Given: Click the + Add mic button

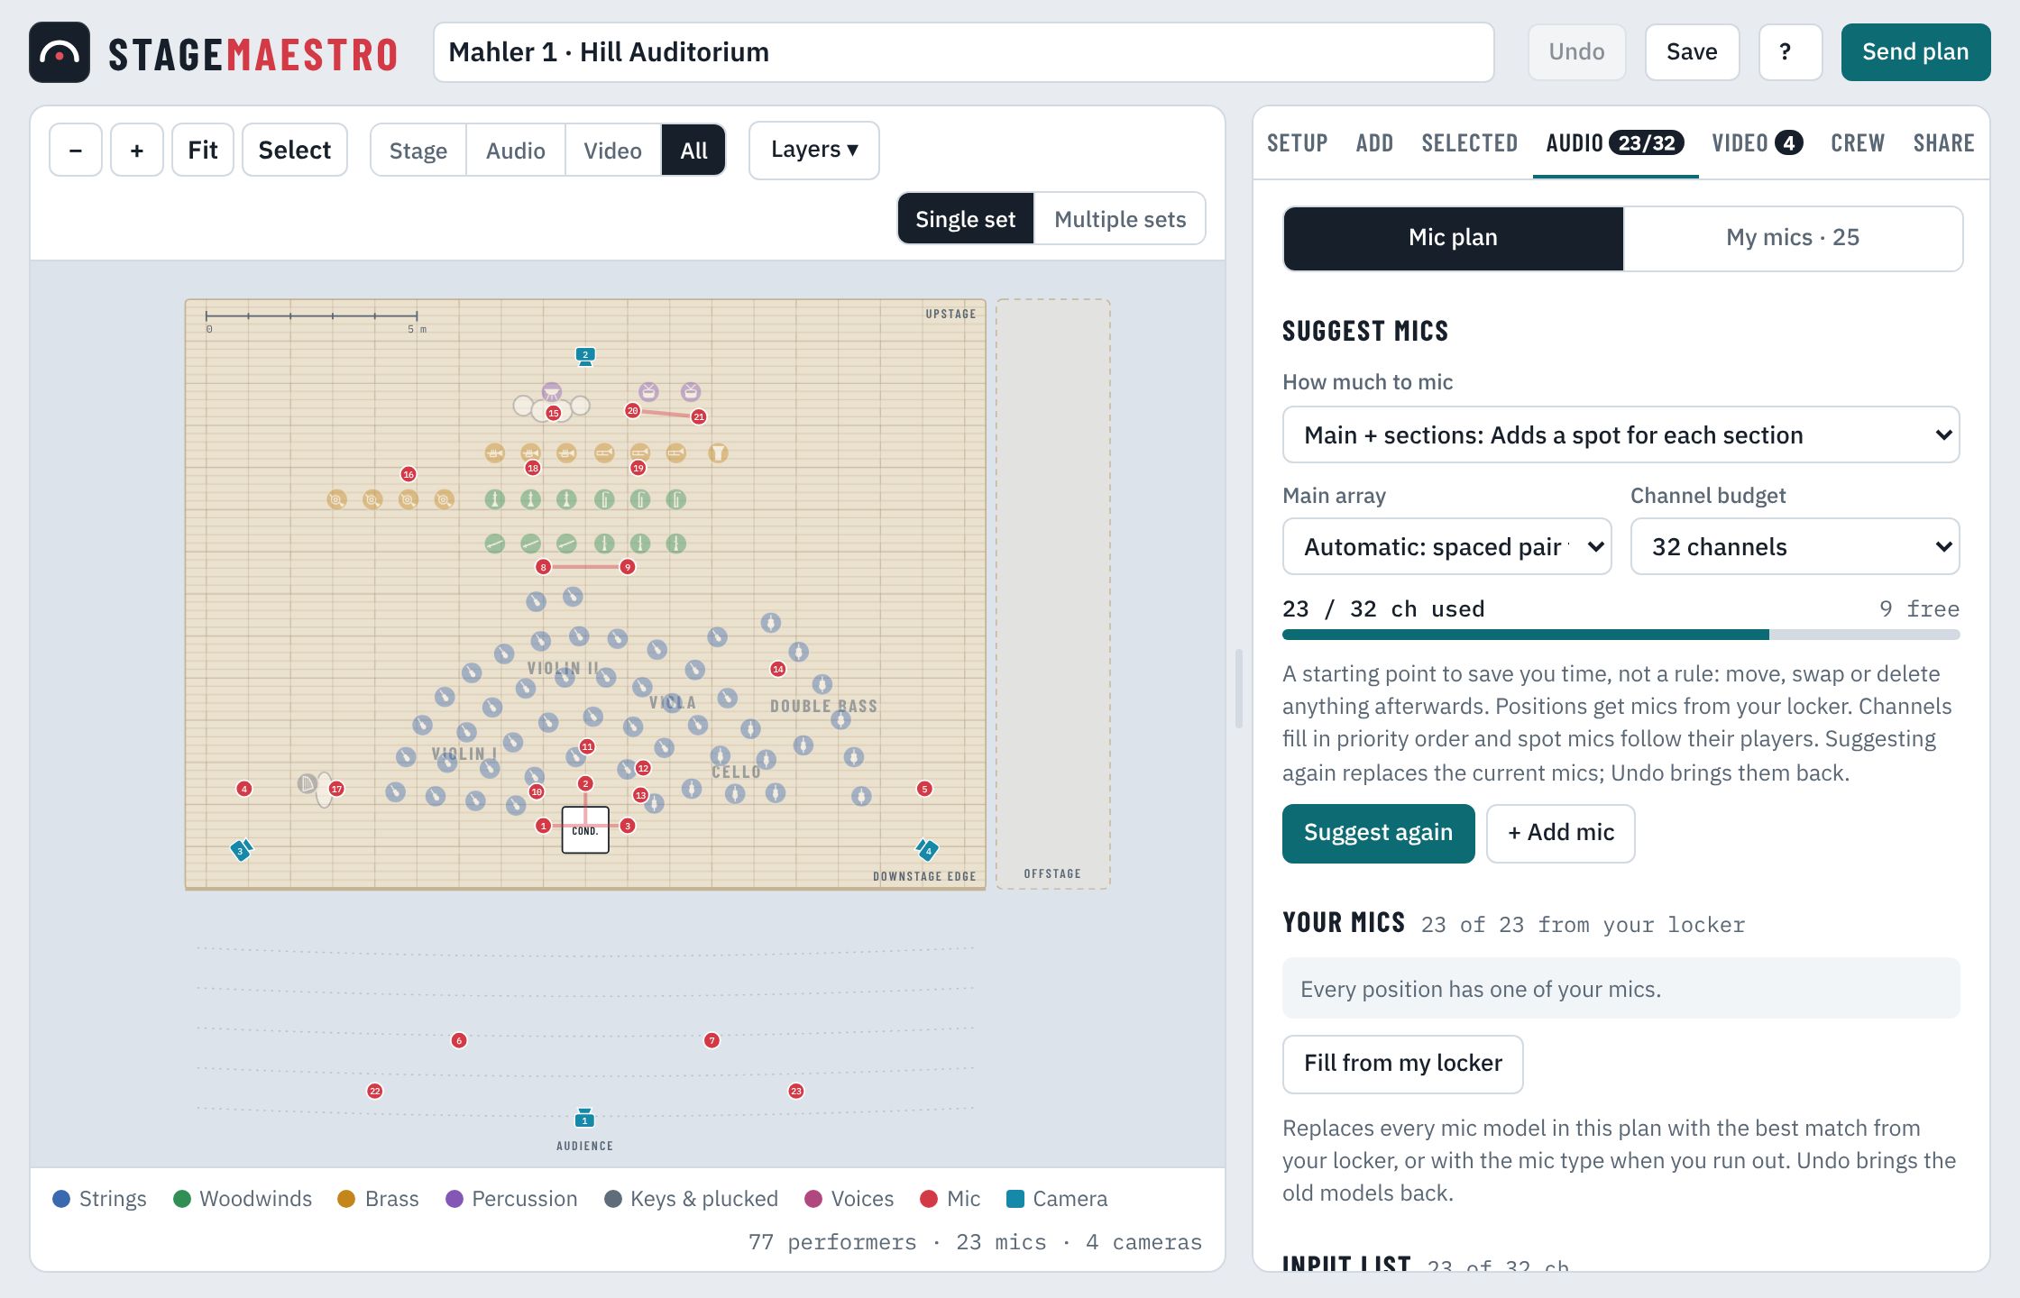Looking at the screenshot, I should click(x=1561, y=833).
